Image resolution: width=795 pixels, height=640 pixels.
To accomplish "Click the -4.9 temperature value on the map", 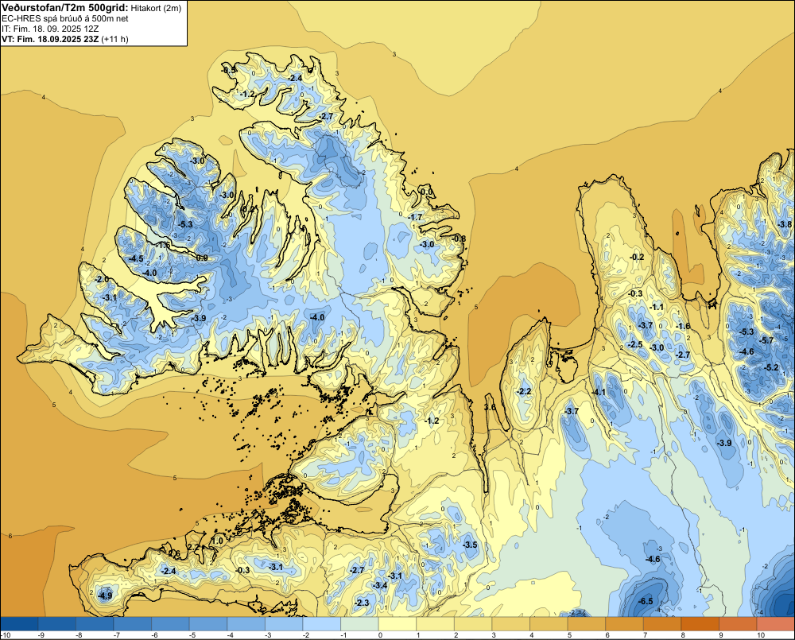I will (106, 595).
